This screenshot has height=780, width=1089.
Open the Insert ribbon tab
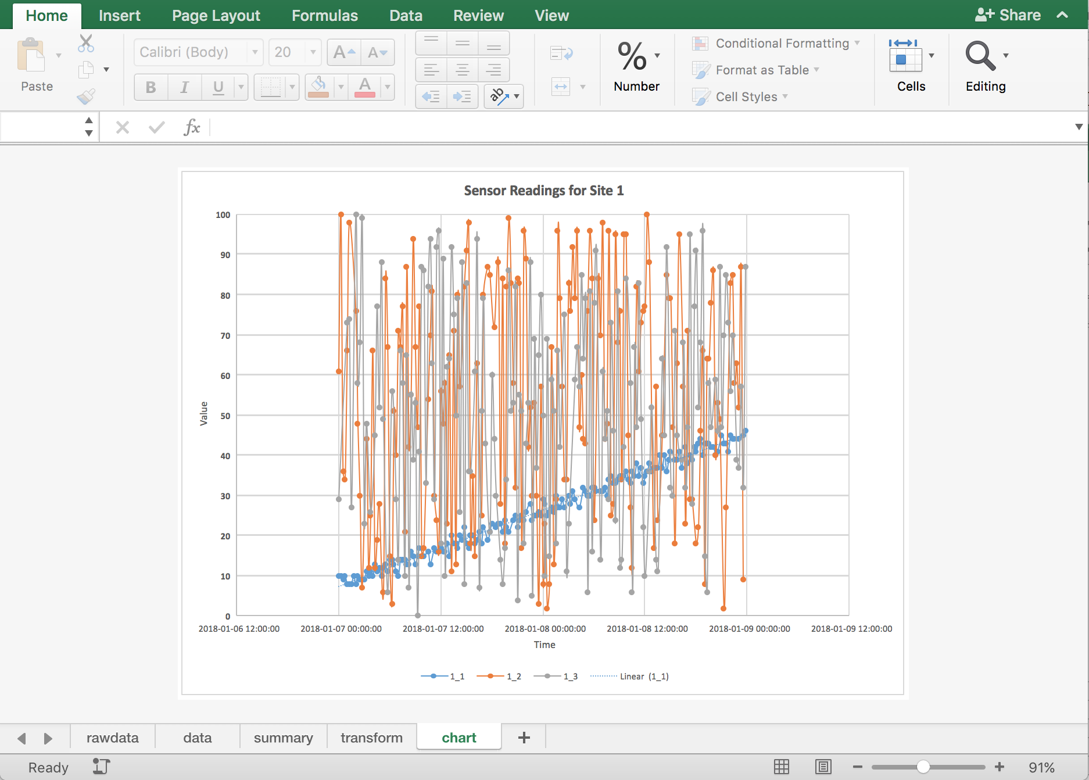coord(120,16)
